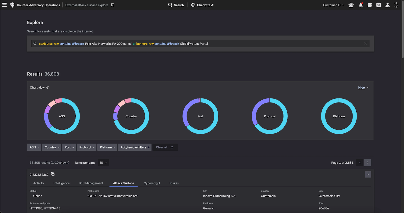The height and width of the screenshot is (213, 404).
Task: Switch to the RiskIQ tab
Action: pyautogui.click(x=174, y=183)
